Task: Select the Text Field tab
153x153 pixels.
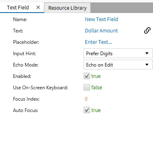Action: coord(18,8)
